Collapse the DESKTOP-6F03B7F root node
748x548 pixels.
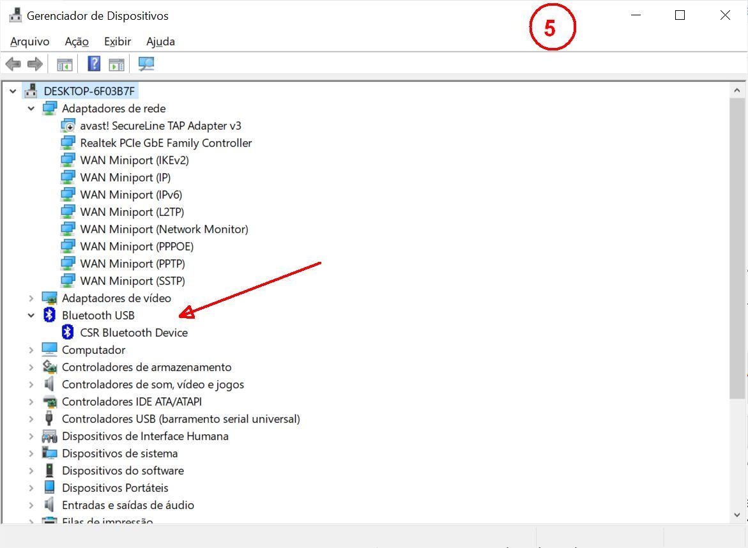click(13, 91)
